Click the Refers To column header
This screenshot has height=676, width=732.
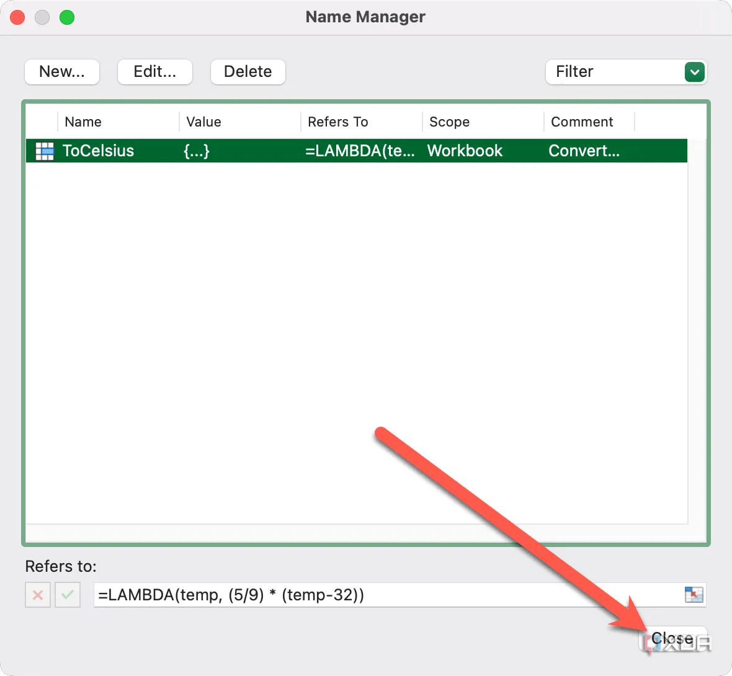coord(337,122)
